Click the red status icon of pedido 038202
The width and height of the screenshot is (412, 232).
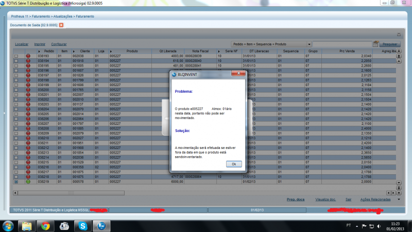click(28, 100)
